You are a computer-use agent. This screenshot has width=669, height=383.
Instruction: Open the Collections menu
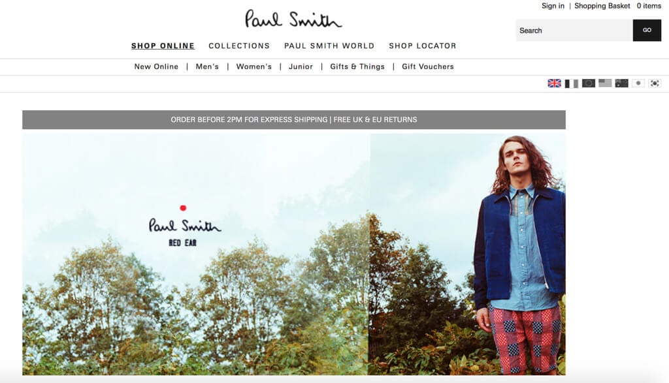(x=239, y=46)
